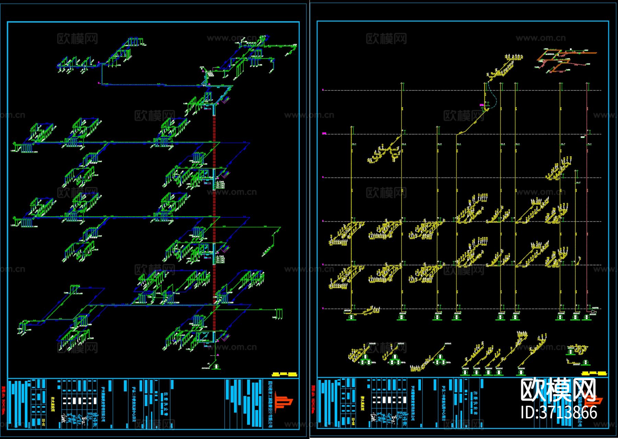Select the water supply system drawing sheet on the left
Viewport: 618px width, 439px height.
point(153,220)
